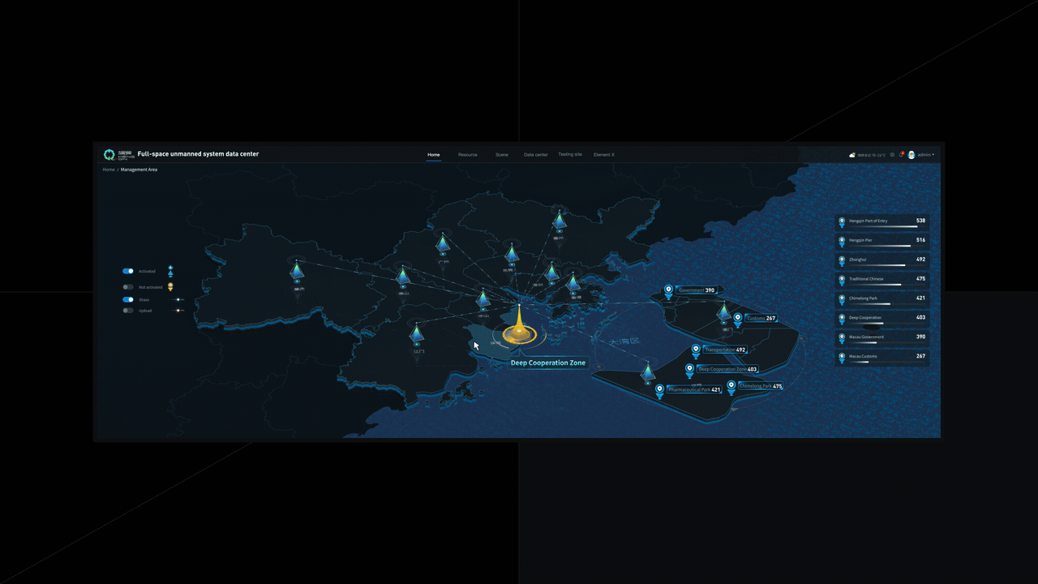Click pin icon beside Traditional Chinese
The height and width of the screenshot is (584, 1038).
point(842,281)
